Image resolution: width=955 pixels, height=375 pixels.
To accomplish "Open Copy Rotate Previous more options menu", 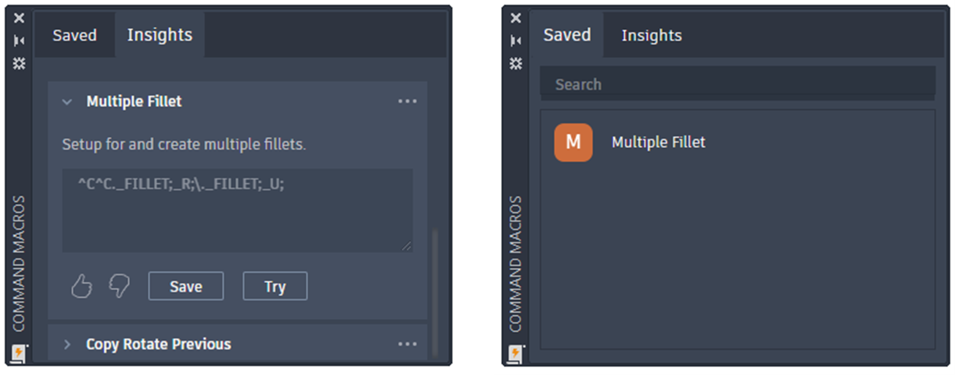I will (407, 344).
